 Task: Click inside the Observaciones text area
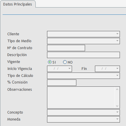click(x=81, y=97)
